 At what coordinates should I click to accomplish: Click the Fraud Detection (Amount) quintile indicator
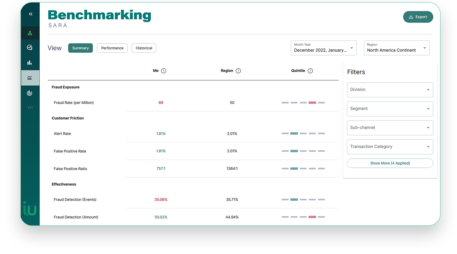coord(303,217)
